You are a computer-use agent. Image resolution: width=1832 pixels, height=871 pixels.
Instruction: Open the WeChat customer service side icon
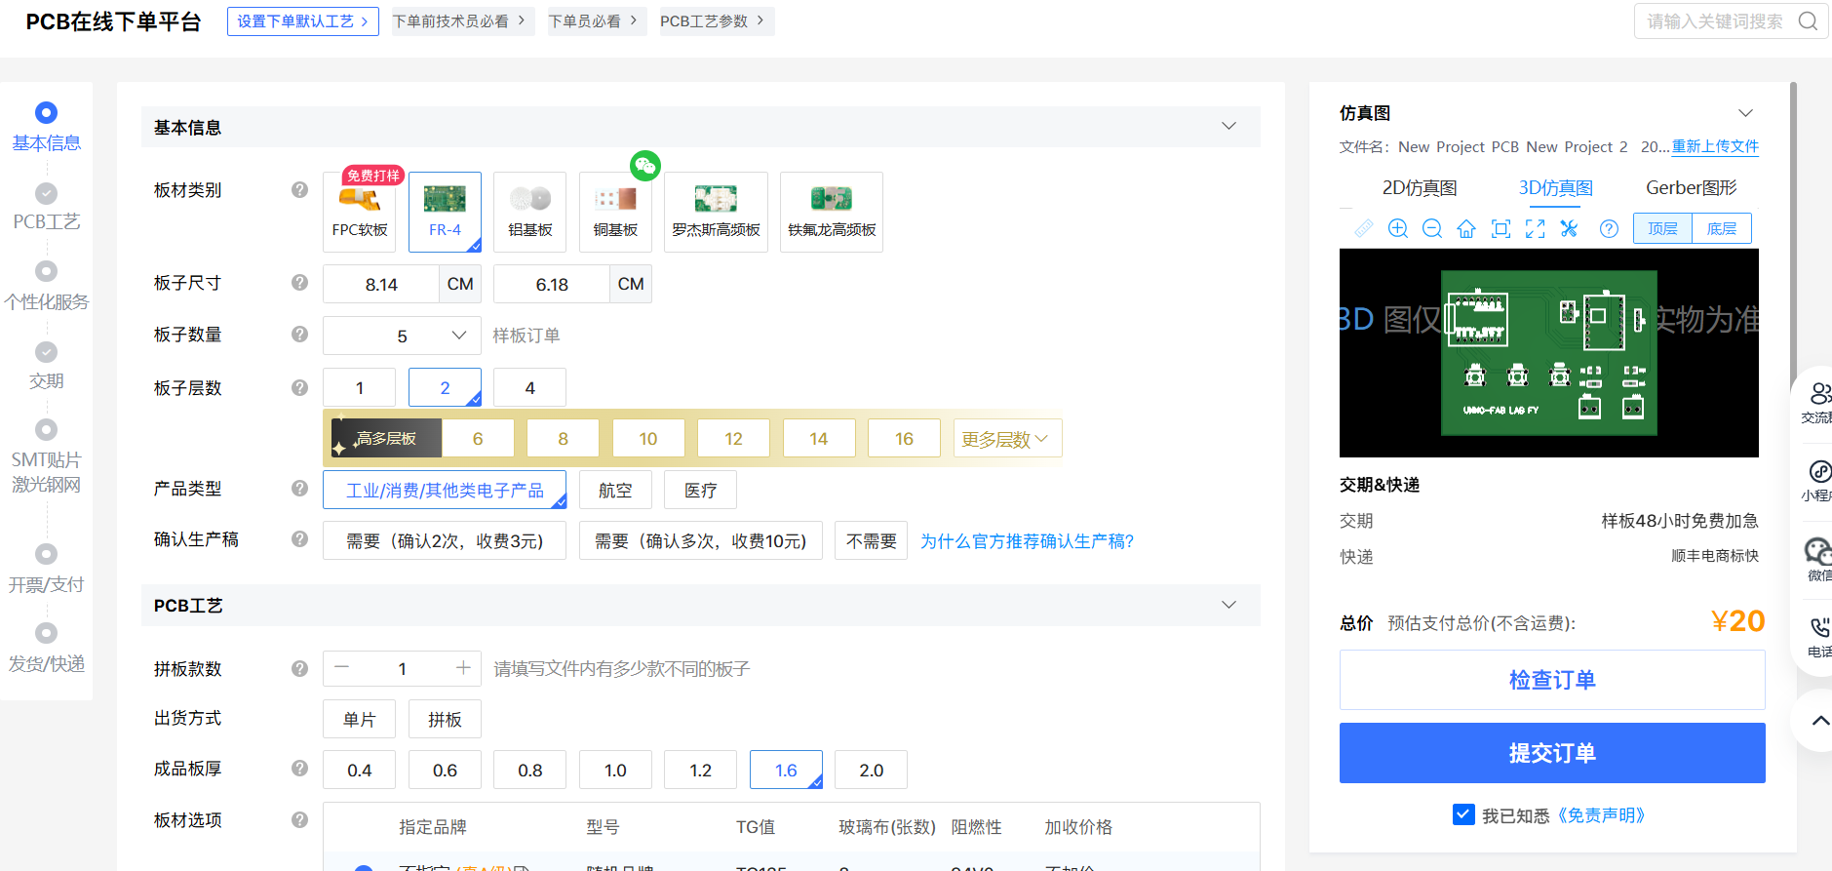[x=1817, y=560]
